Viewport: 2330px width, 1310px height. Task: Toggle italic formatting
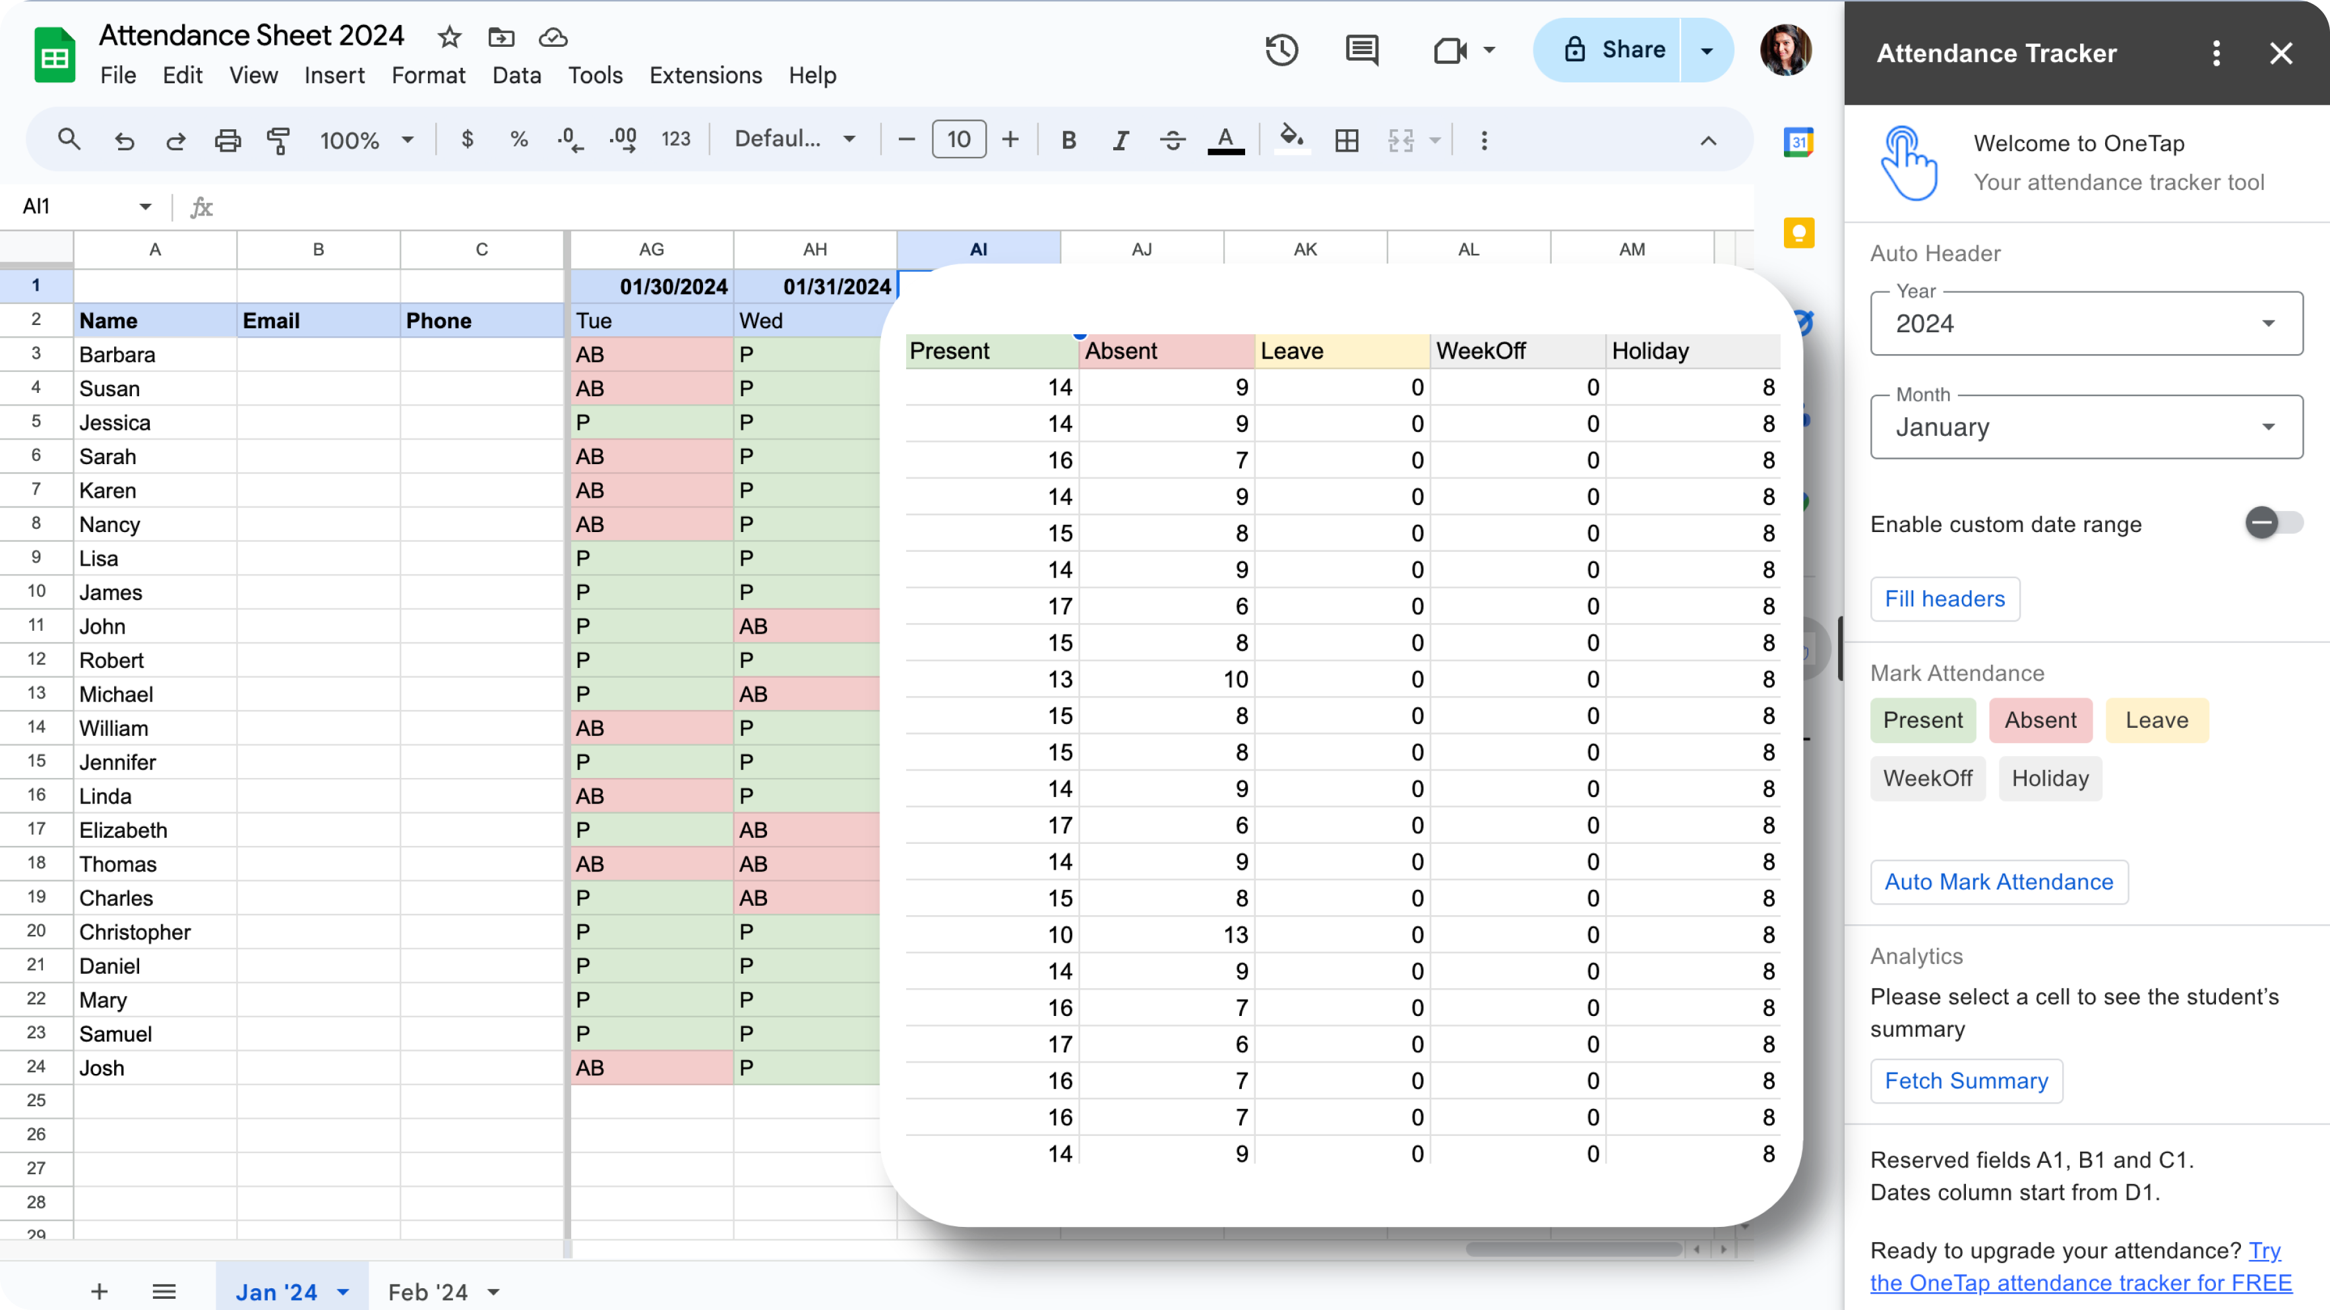click(1120, 140)
